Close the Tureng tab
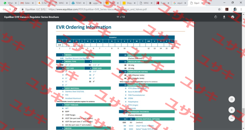Image resolution: width=245 pixels, height=130 pixels. click(x=168, y=3)
